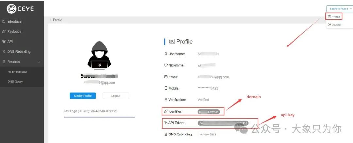
Task: Click the profile DNS Rebinding hourglass icon
Action: pyautogui.click(x=166, y=134)
